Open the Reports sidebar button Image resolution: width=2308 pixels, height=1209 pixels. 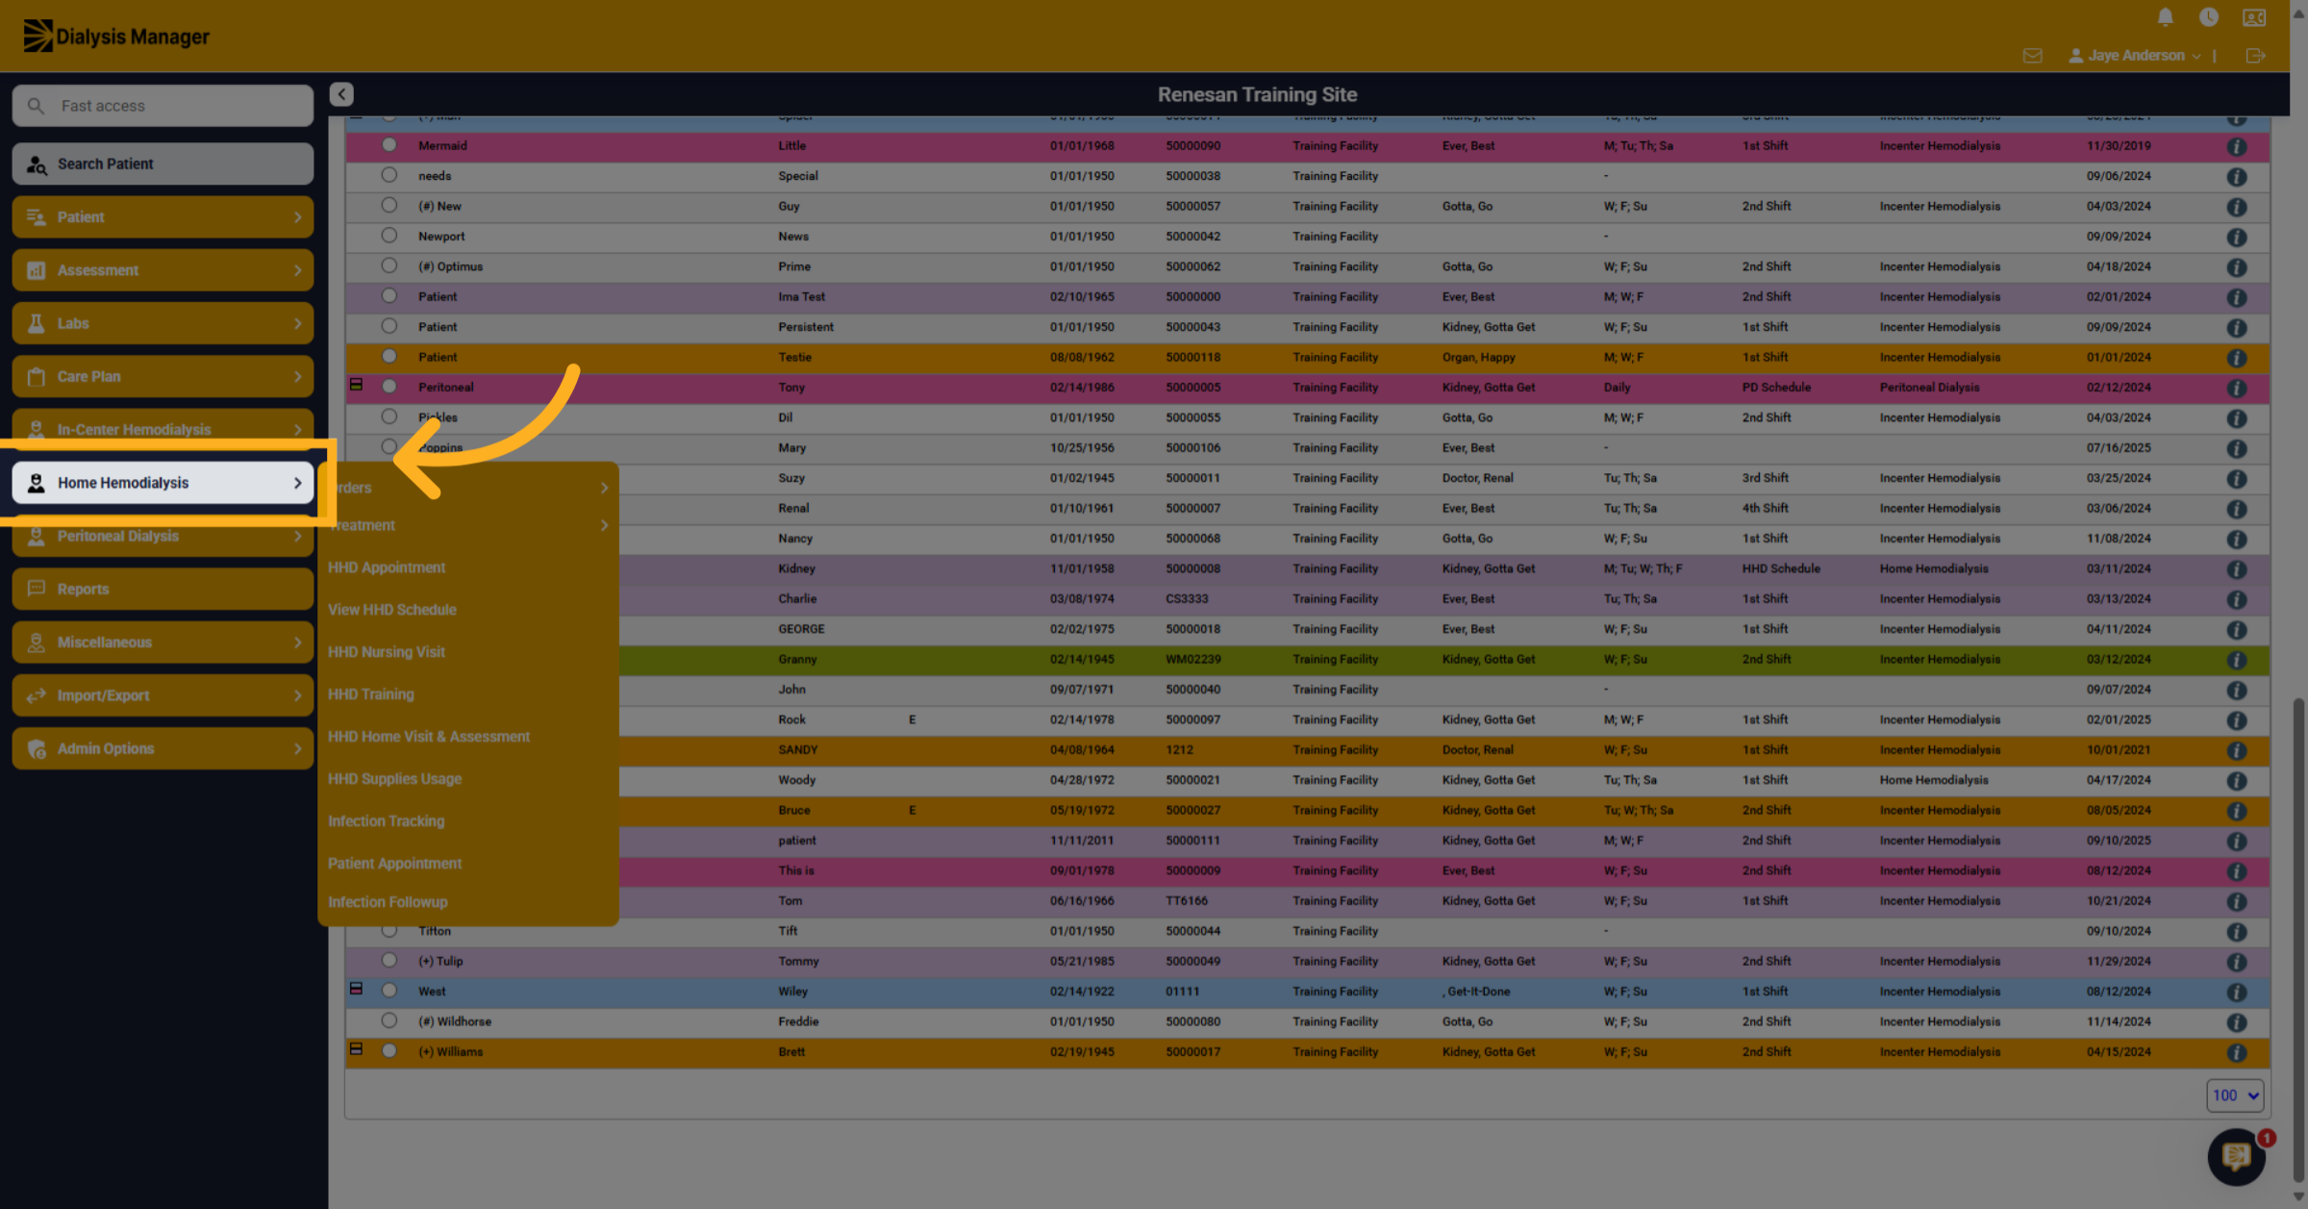[163, 589]
